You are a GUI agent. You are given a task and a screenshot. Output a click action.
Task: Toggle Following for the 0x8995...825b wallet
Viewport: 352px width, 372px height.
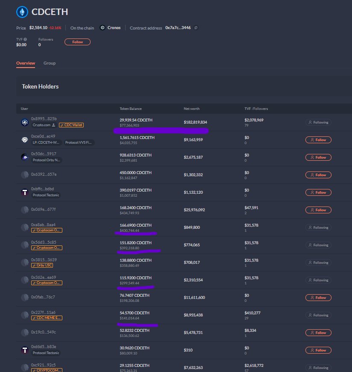(318, 122)
